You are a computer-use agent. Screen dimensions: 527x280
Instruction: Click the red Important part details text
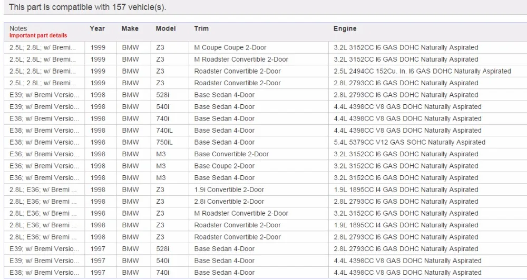pos(38,36)
